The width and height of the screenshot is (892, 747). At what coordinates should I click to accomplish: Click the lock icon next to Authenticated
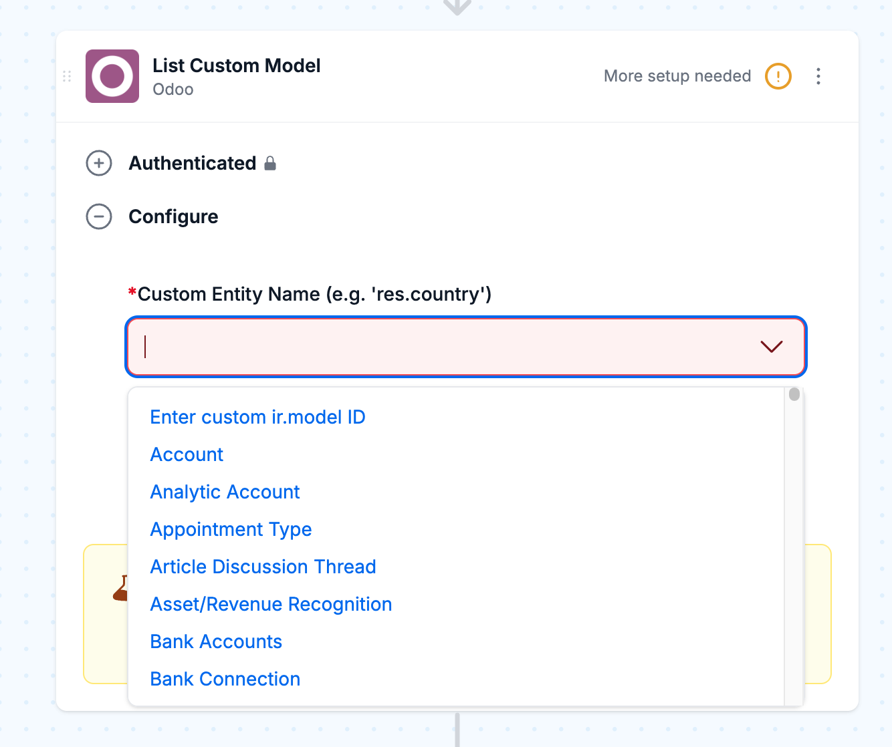tap(270, 163)
